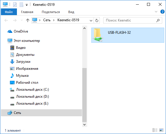Go up one level with up arrow
The width and height of the screenshot is (166, 134).
(x=28, y=20)
